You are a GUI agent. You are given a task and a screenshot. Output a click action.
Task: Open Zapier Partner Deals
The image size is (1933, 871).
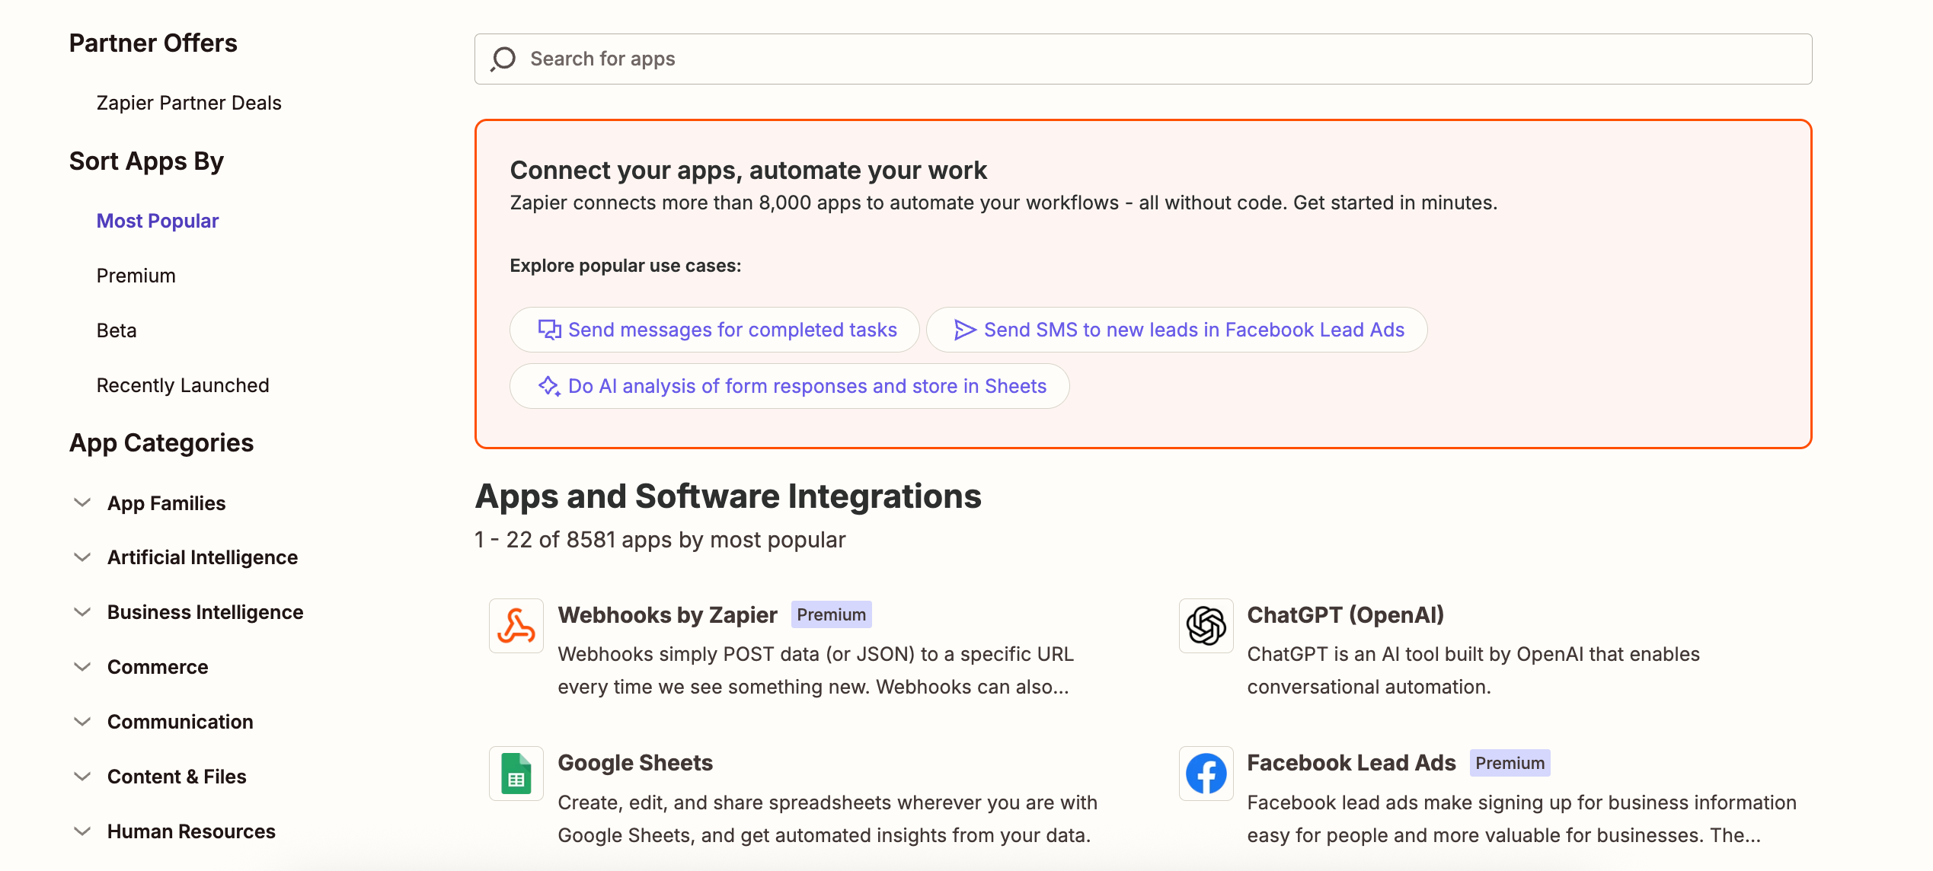tap(189, 103)
